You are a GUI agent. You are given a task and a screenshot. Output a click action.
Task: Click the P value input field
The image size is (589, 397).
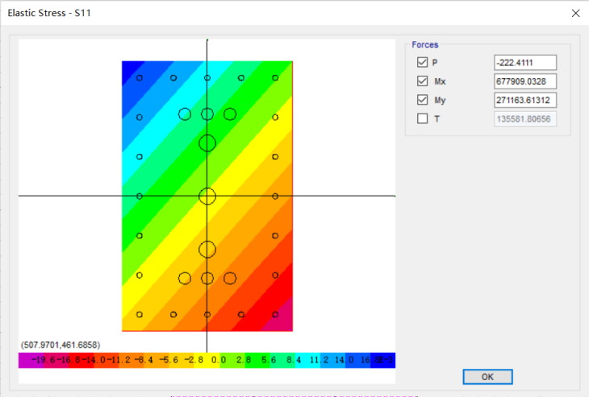524,62
